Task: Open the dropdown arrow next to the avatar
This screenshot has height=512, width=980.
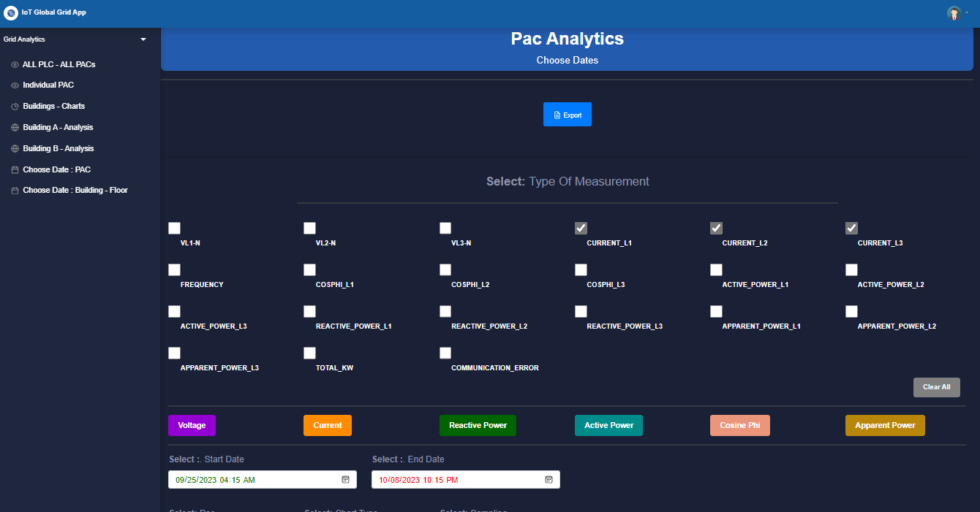Action: pos(967,12)
